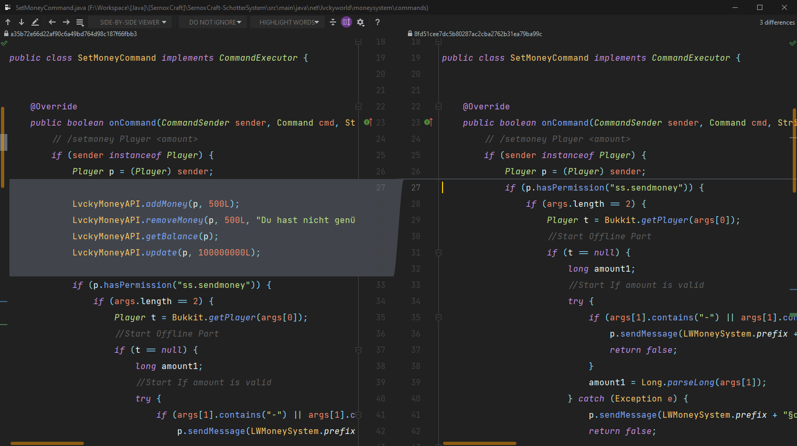Open the compared files list icon

pos(80,22)
